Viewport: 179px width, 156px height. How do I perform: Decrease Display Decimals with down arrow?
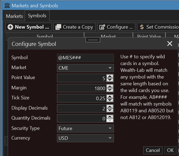coord(110,110)
